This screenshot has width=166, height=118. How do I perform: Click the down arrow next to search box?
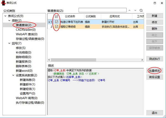click(x=135, y=10)
